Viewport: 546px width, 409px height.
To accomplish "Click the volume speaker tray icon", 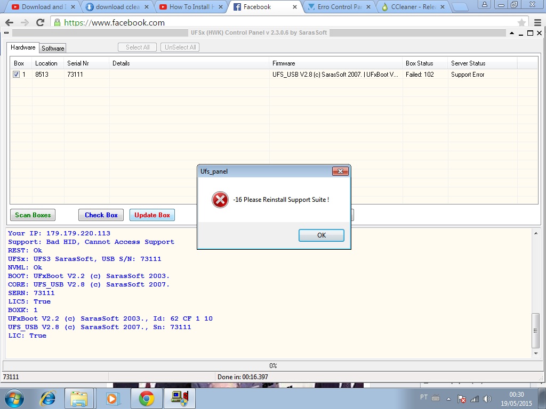I will click(487, 399).
